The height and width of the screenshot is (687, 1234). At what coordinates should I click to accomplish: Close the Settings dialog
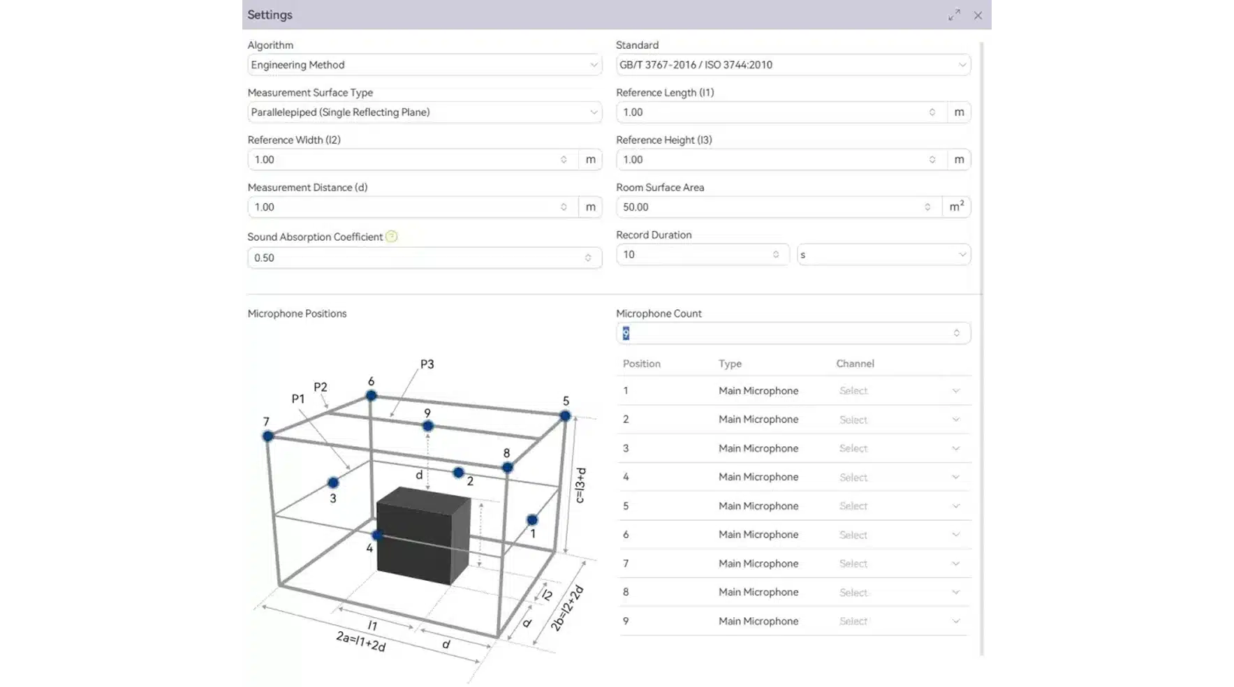pos(978,15)
